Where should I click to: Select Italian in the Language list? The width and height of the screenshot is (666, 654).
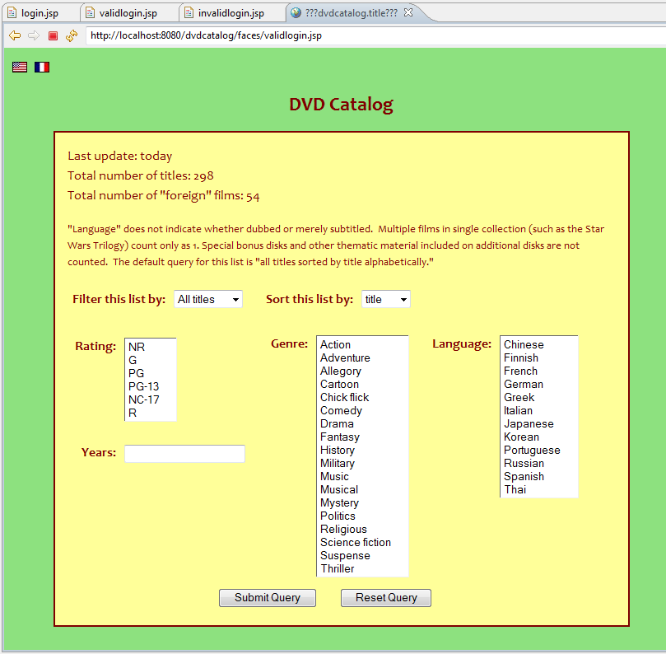click(x=539, y=410)
